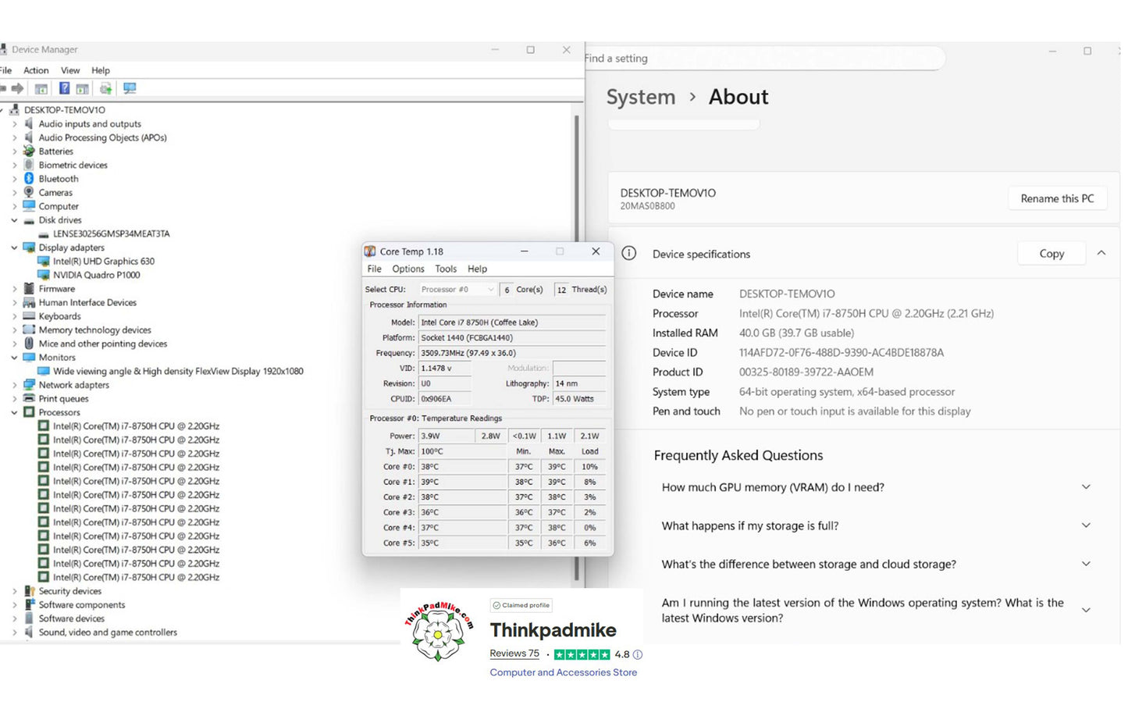Click the Claimed profile badge
Viewport: 1128px width, 709px height.
point(521,606)
